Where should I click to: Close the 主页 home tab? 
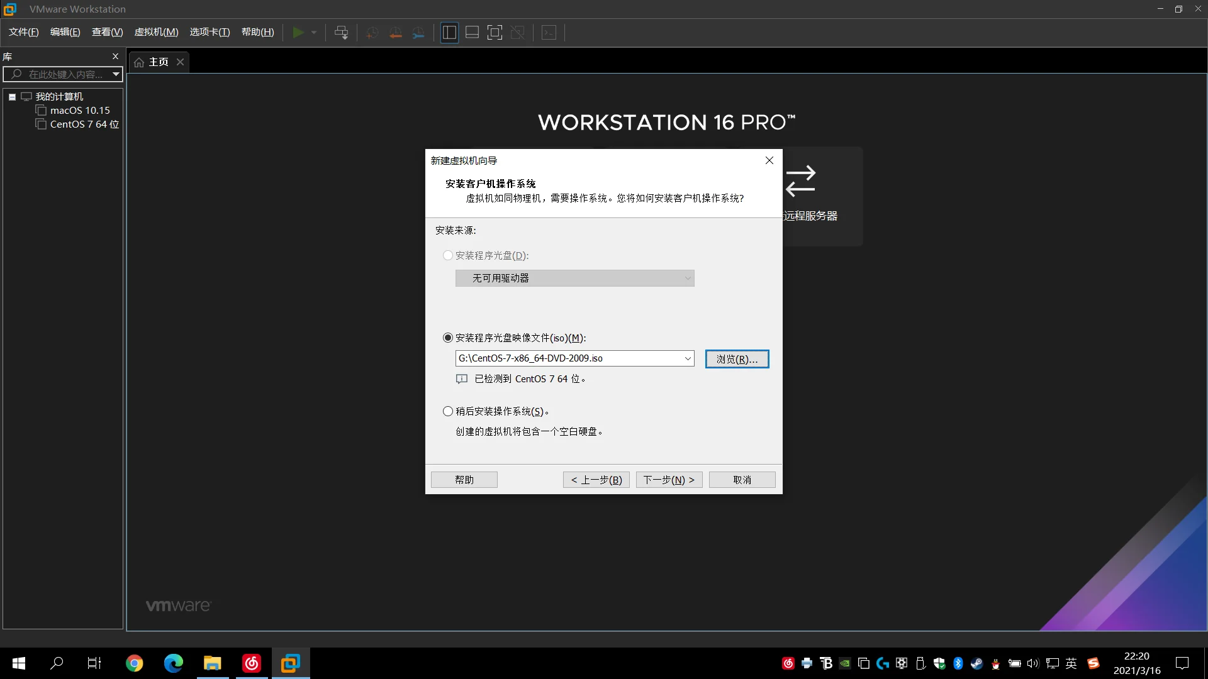181,62
